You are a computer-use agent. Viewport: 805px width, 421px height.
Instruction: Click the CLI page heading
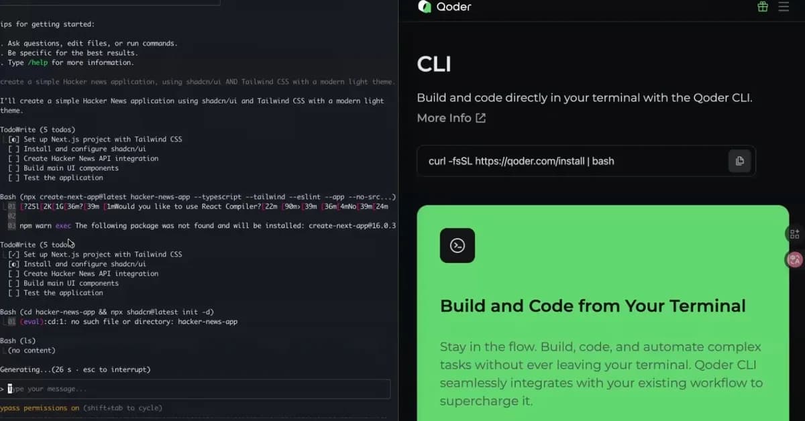[x=434, y=64]
